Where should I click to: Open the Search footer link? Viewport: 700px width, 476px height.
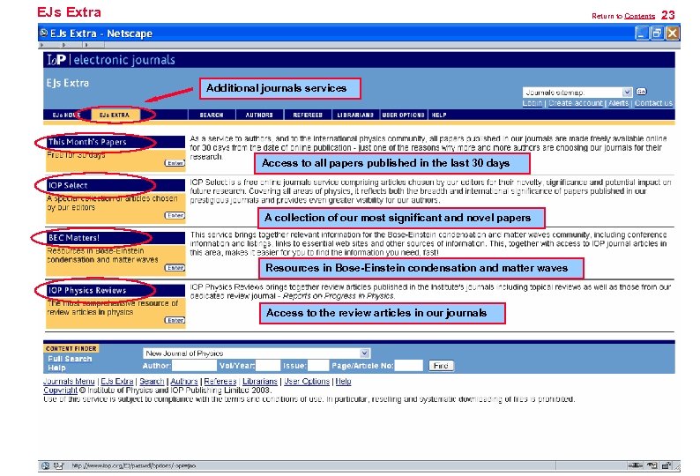152,382
